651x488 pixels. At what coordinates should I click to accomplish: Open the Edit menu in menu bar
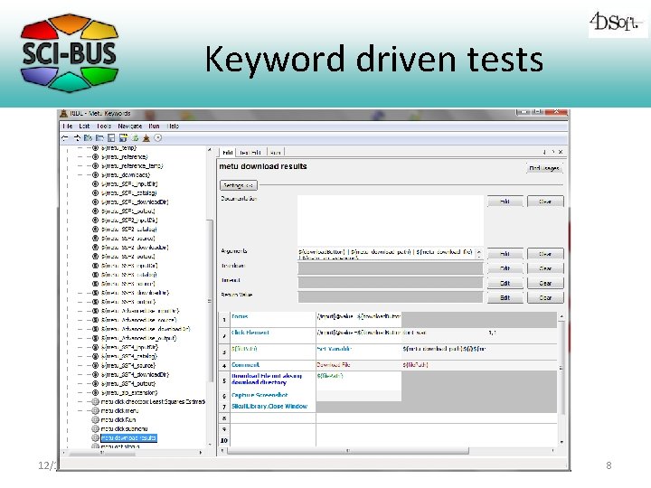[x=84, y=127]
